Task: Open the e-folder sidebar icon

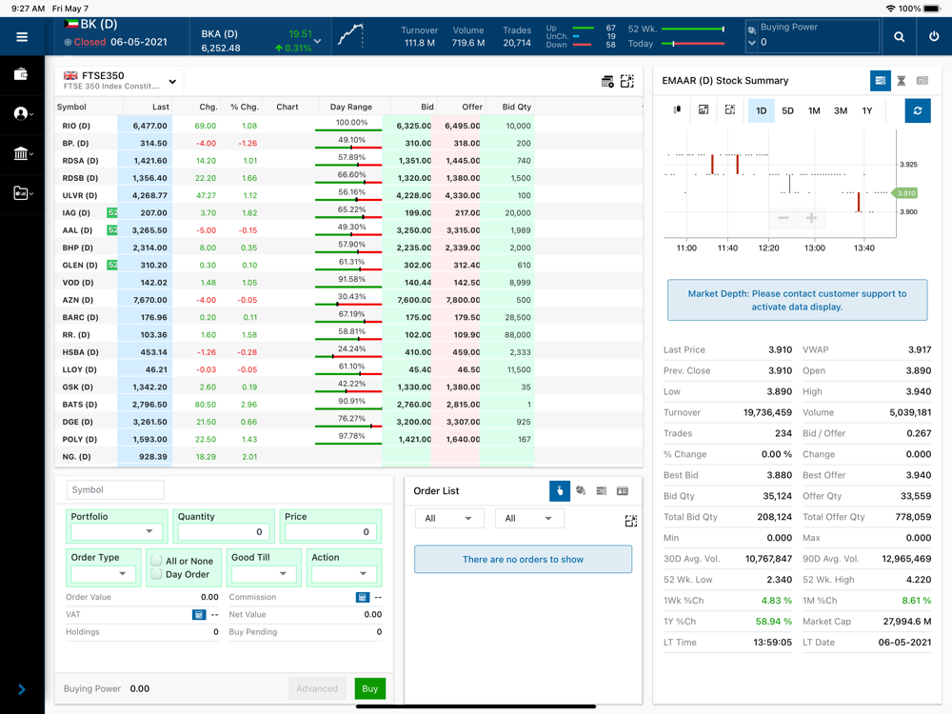Action: tap(21, 193)
